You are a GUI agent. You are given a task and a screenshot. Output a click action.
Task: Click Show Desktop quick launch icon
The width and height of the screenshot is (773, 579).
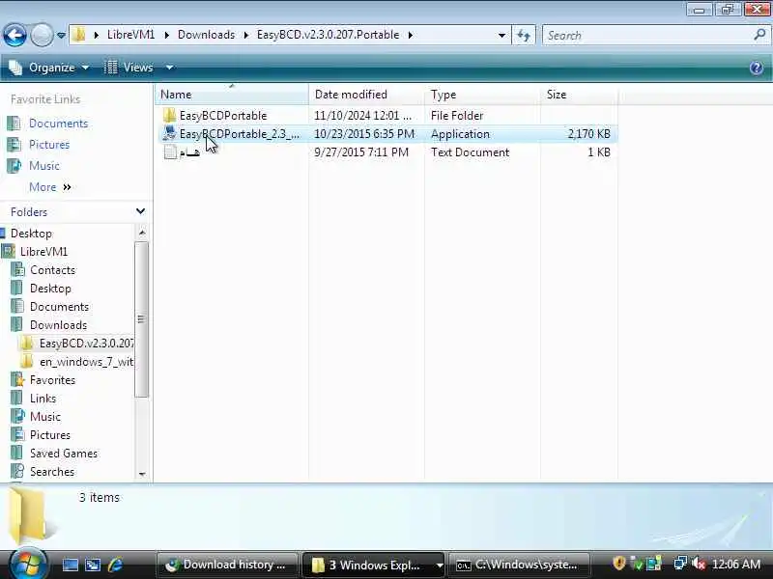[x=70, y=565]
